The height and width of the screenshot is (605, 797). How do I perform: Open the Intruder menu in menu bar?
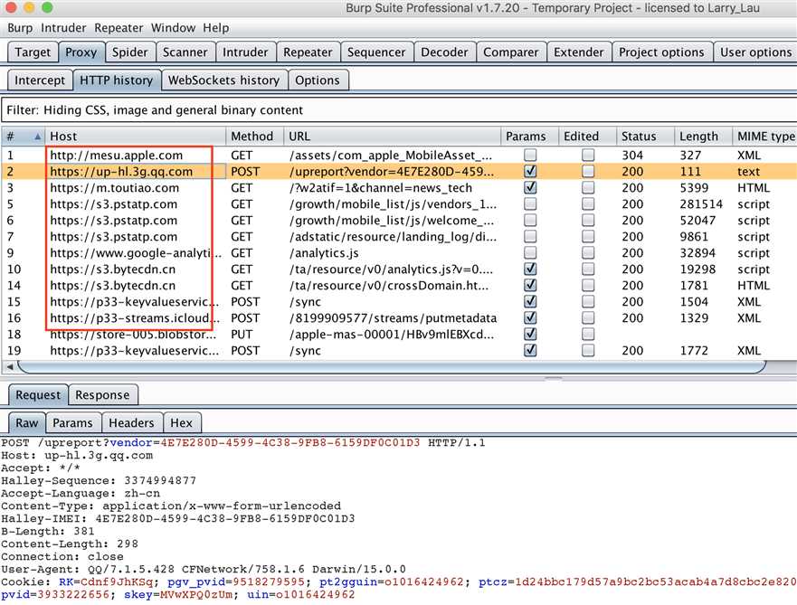pos(63,28)
